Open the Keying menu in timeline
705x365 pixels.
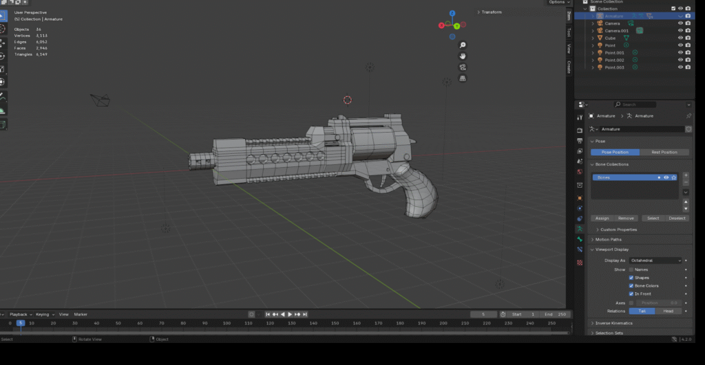(x=43, y=314)
